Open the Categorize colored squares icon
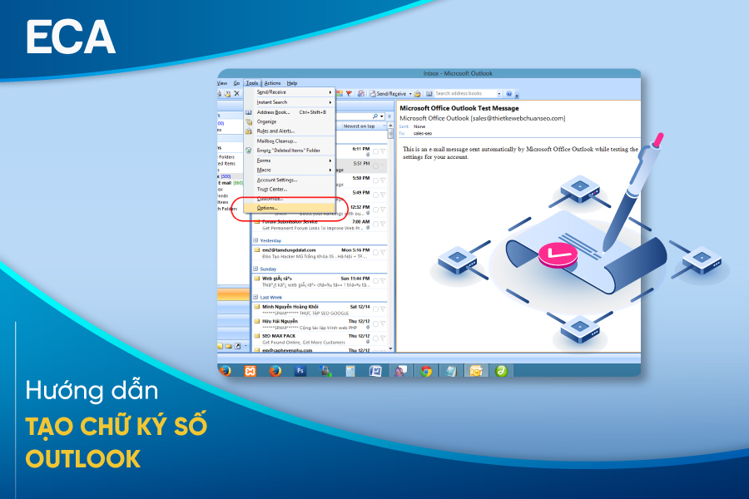 pyautogui.click(x=340, y=94)
